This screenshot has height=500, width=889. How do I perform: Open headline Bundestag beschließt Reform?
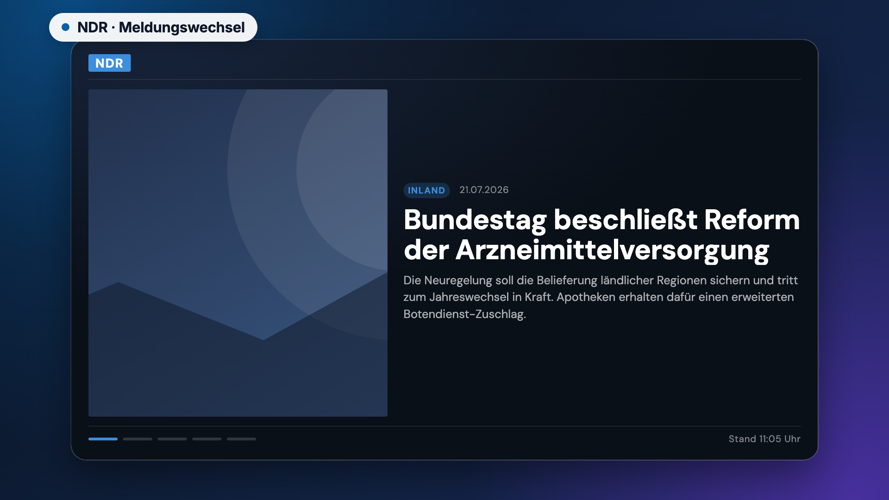pyautogui.click(x=601, y=235)
